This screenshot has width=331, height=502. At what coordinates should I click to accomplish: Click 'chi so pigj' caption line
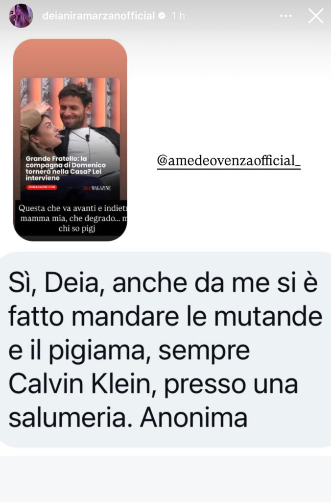point(77,228)
